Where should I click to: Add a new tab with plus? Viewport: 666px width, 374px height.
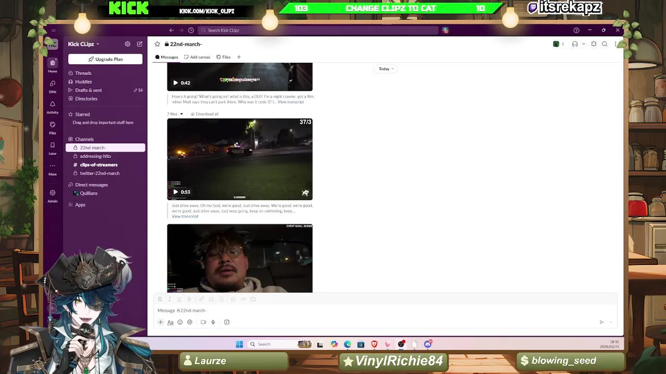point(239,57)
